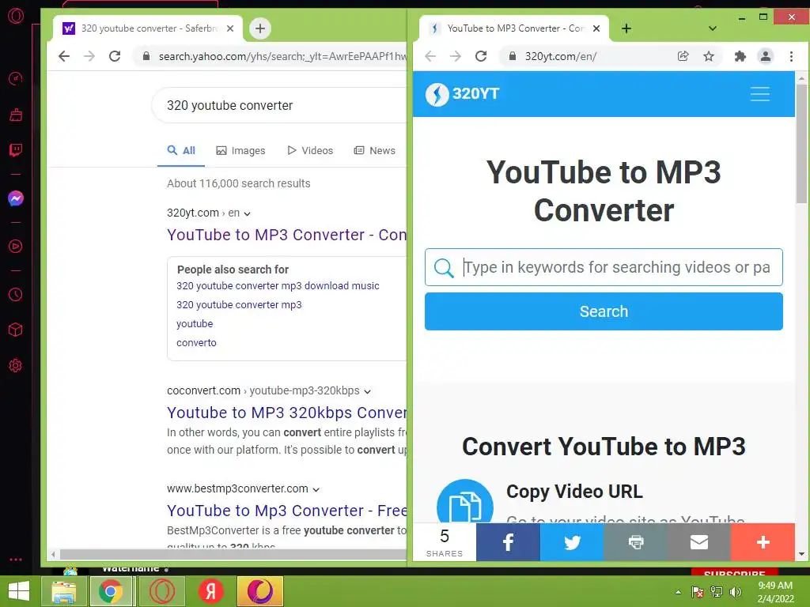Open the 320YT hamburger menu
This screenshot has height=607, width=810.
pyautogui.click(x=760, y=94)
